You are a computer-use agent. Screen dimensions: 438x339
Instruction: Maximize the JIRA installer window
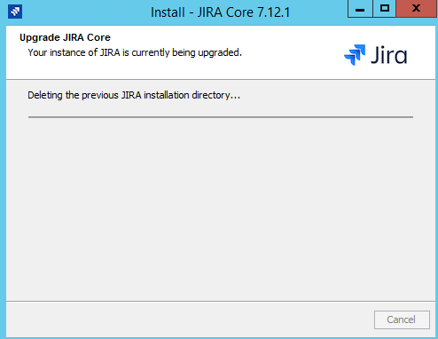384,9
